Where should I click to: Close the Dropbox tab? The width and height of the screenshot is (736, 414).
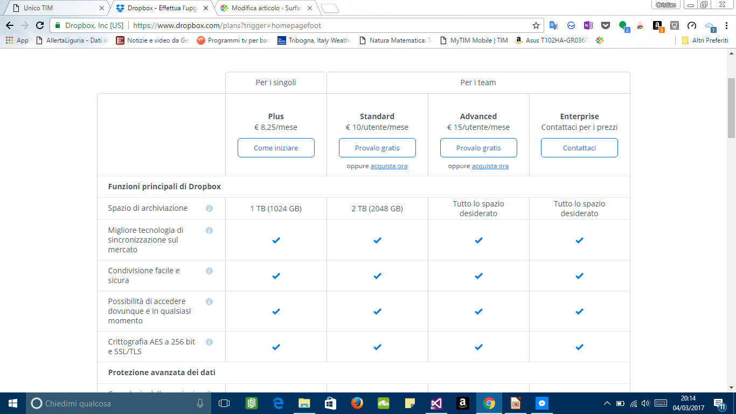(x=205, y=8)
